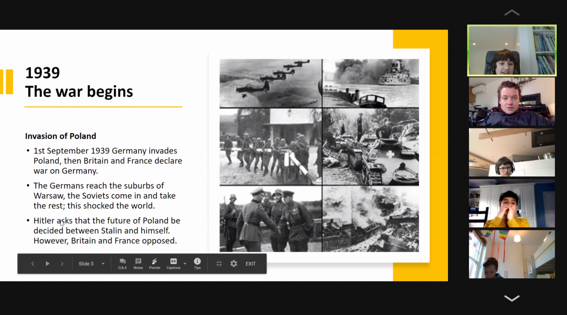
Task: Open the Slide 3 dropdown
Action: tap(92, 264)
